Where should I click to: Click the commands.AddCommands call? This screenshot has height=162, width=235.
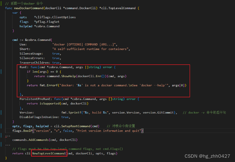30,140
